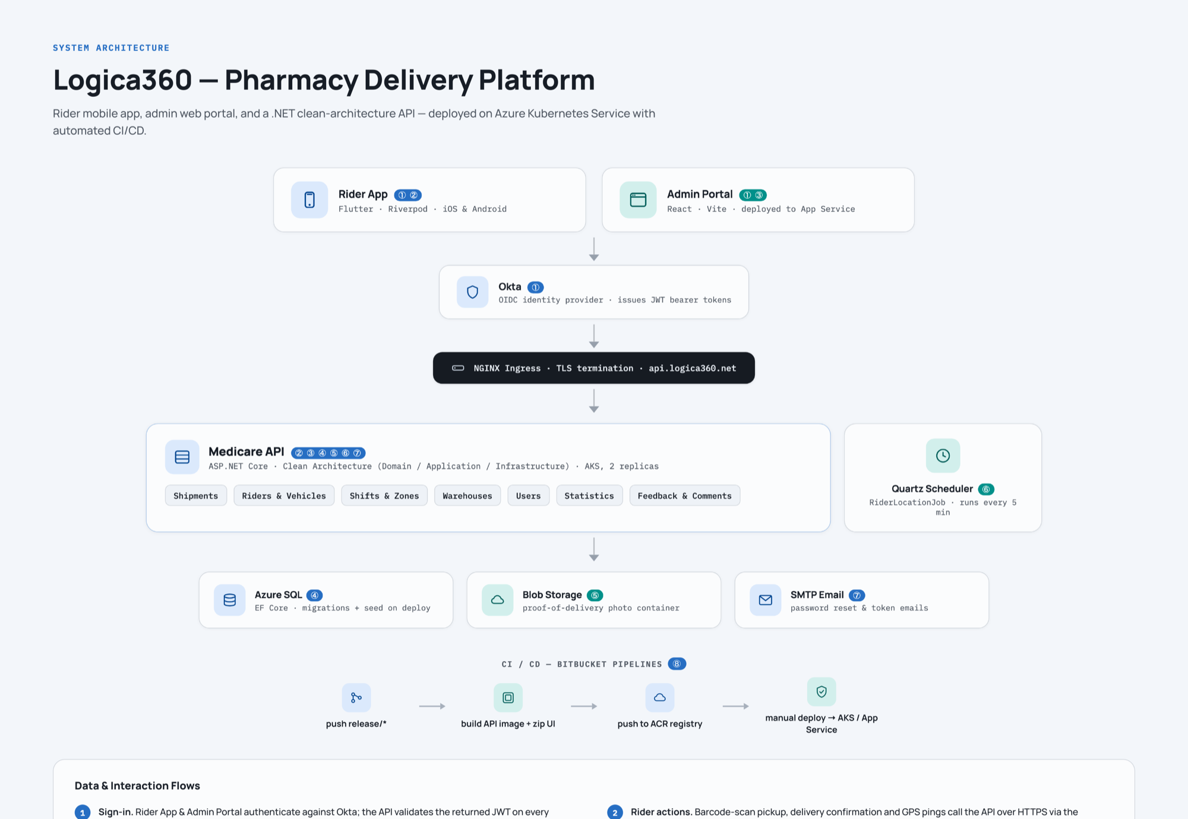This screenshot has height=819, width=1188.
Task: Click the 'push to ACR registry' label
Action: coord(660,724)
